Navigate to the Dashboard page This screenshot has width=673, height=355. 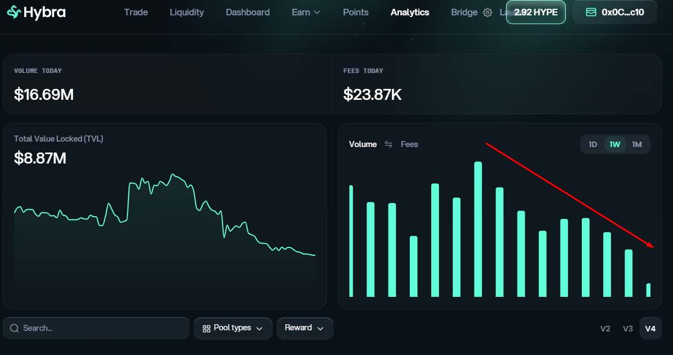tap(248, 12)
